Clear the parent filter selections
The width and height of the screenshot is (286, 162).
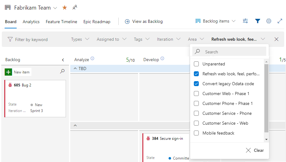(x=255, y=150)
